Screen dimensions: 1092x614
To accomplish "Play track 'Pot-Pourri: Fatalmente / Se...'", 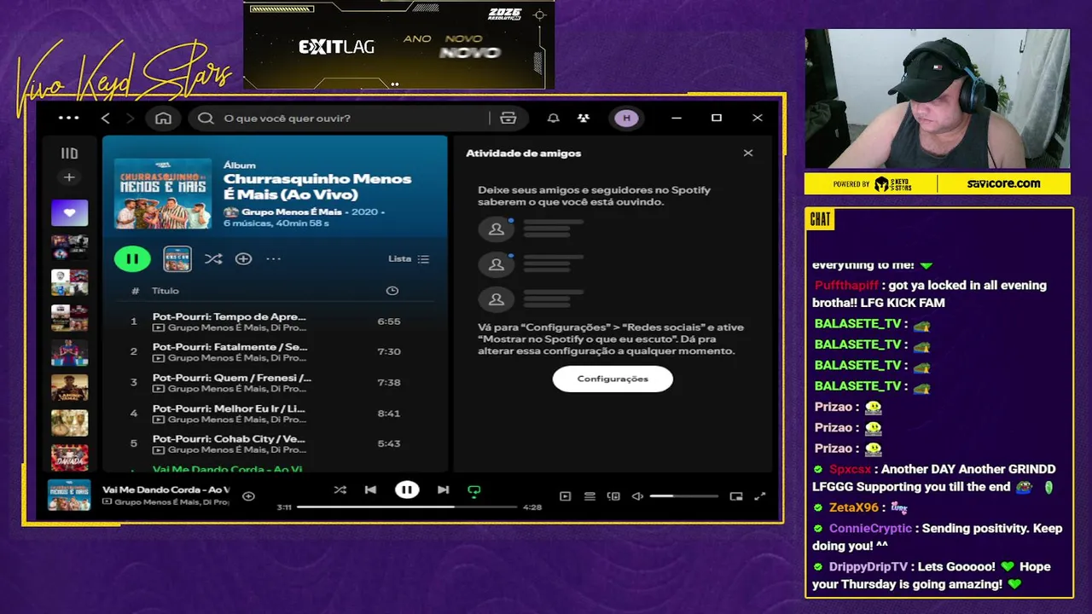I will point(230,347).
